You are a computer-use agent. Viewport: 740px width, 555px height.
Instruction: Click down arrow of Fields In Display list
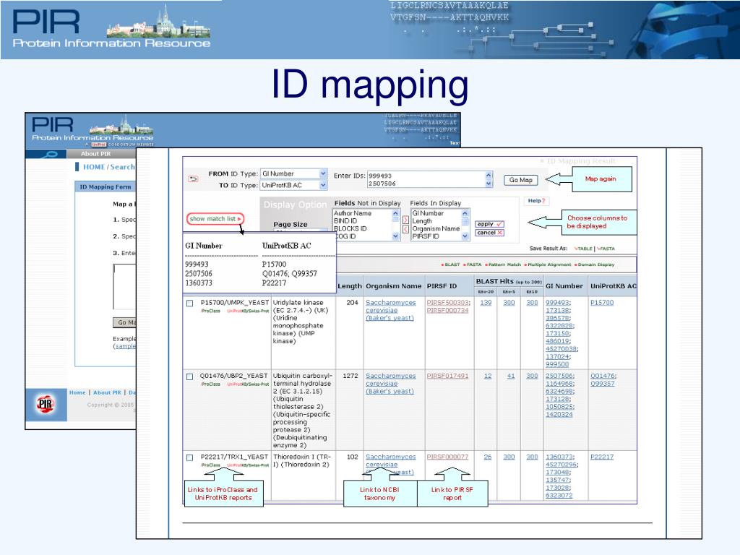click(x=465, y=236)
